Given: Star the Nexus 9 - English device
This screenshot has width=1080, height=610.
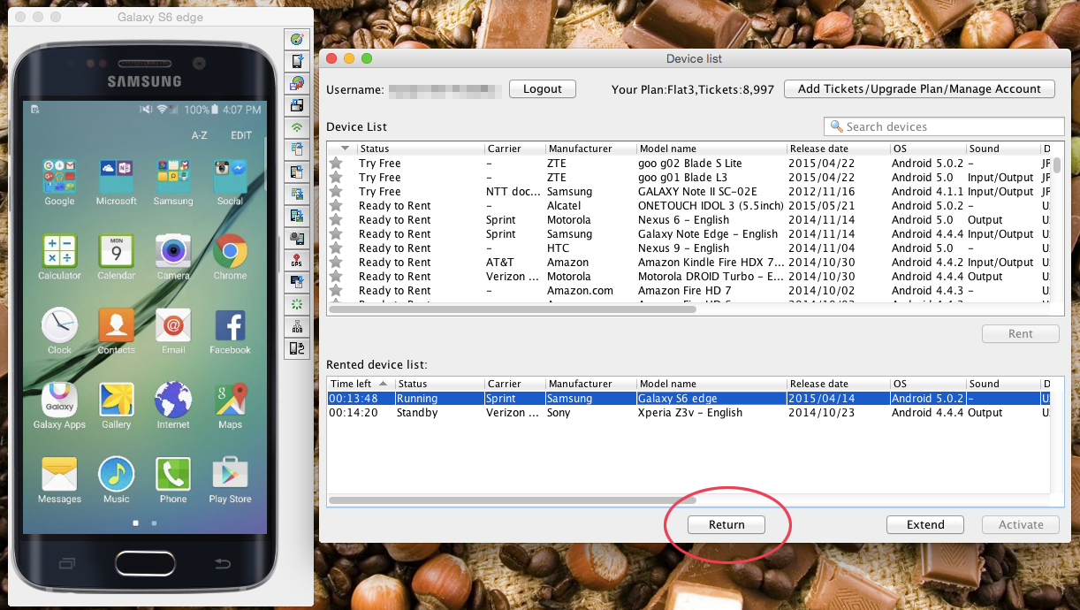Looking at the screenshot, I should (x=336, y=248).
